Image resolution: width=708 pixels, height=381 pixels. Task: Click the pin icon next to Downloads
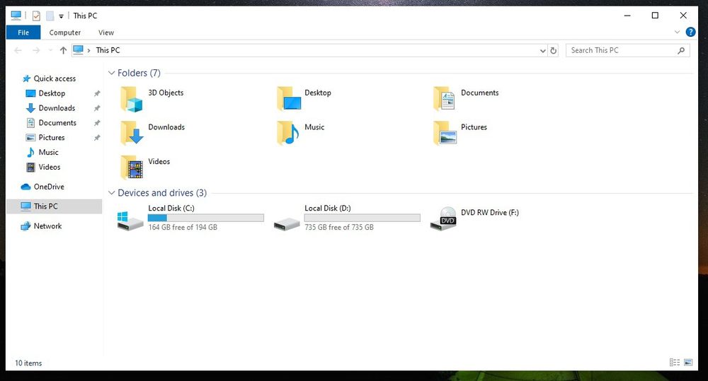tap(96, 109)
